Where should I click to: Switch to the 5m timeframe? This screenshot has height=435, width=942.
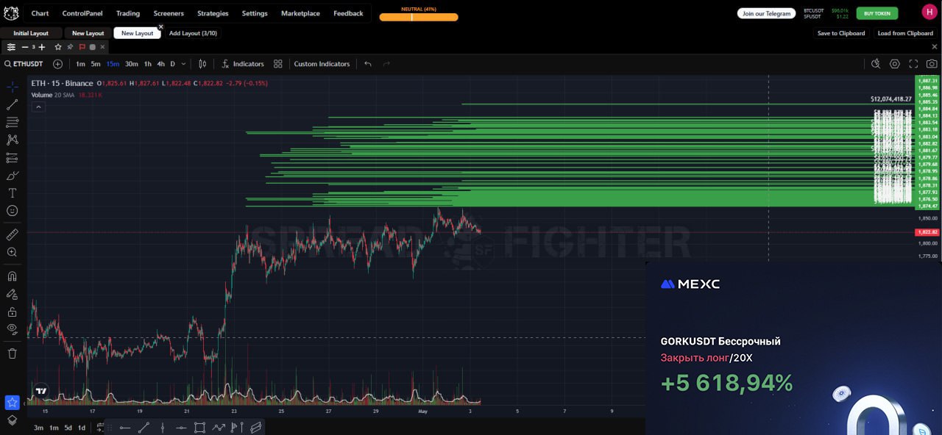(x=96, y=64)
